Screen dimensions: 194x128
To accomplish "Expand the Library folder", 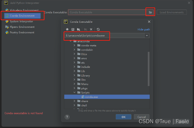I will 74,75.
